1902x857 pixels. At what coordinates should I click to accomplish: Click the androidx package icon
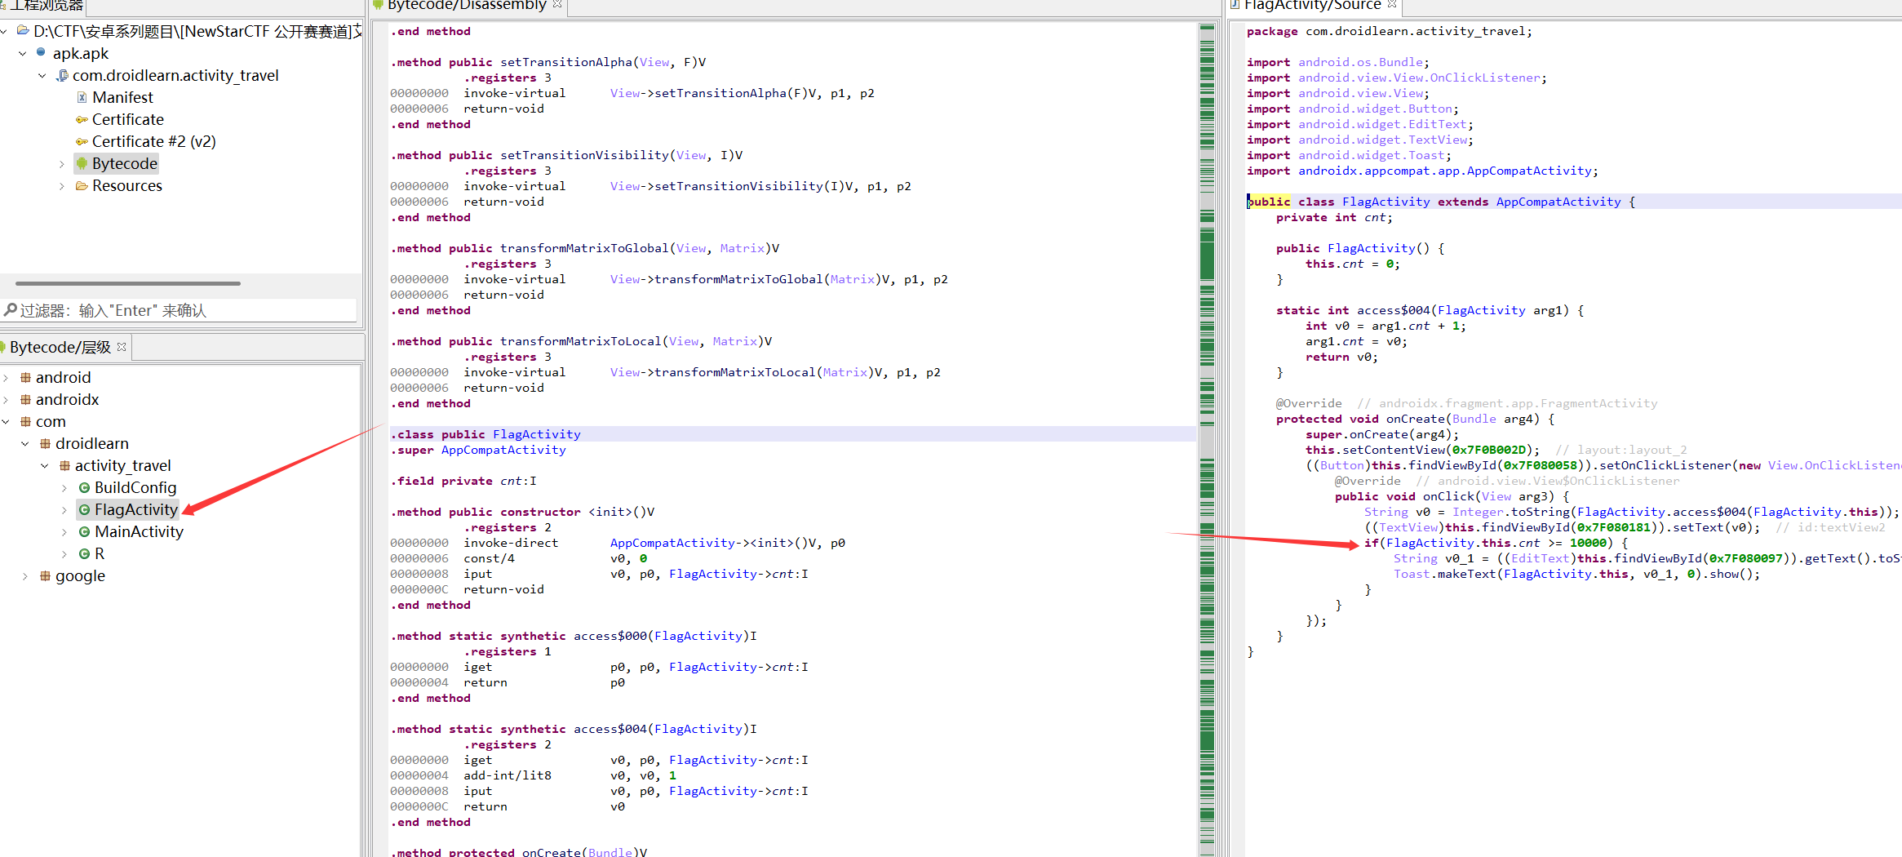pos(25,399)
